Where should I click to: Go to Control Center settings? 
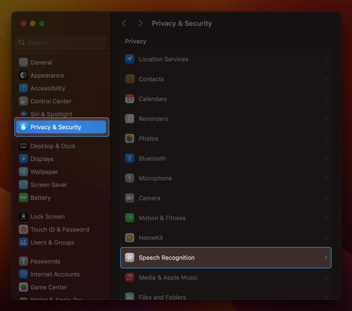coord(61,101)
